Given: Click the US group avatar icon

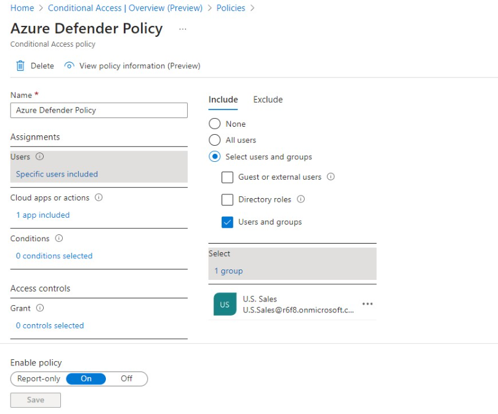Looking at the screenshot, I should pyautogui.click(x=225, y=304).
